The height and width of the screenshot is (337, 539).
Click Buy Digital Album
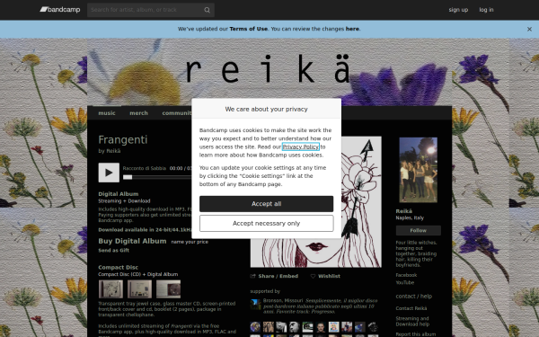[132, 241]
